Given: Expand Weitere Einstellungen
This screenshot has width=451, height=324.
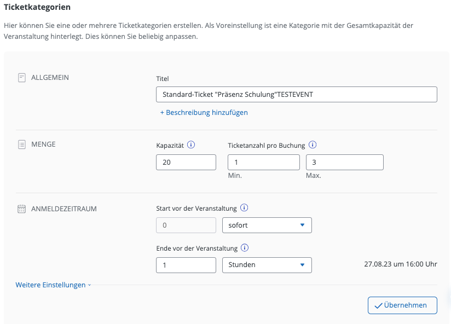Looking at the screenshot, I should 53,285.
